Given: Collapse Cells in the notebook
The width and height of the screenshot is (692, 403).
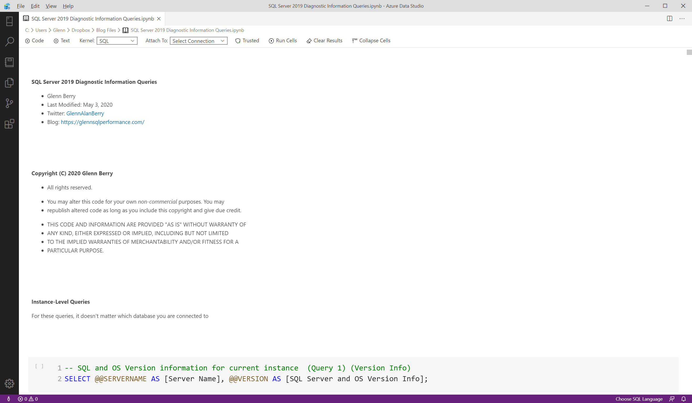Looking at the screenshot, I should (x=371, y=41).
